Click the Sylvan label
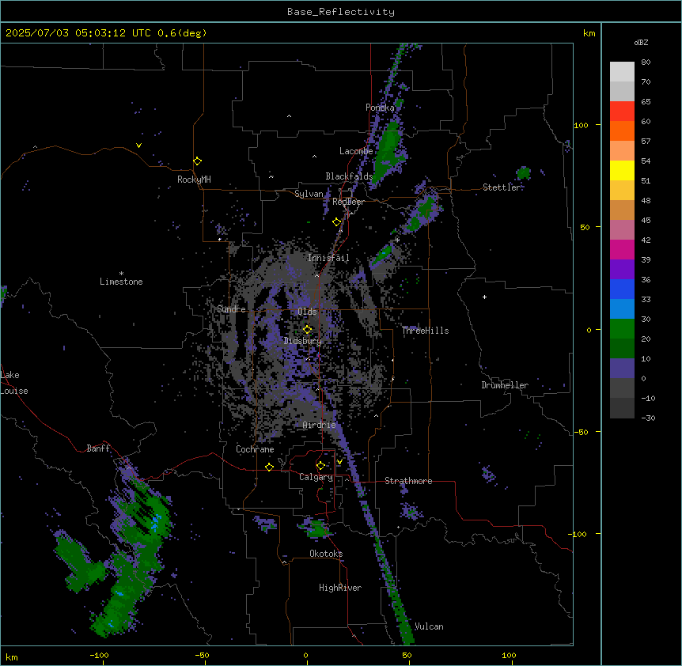Image resolution: width=682 pixels, height=666 pixels. point(309,194)
